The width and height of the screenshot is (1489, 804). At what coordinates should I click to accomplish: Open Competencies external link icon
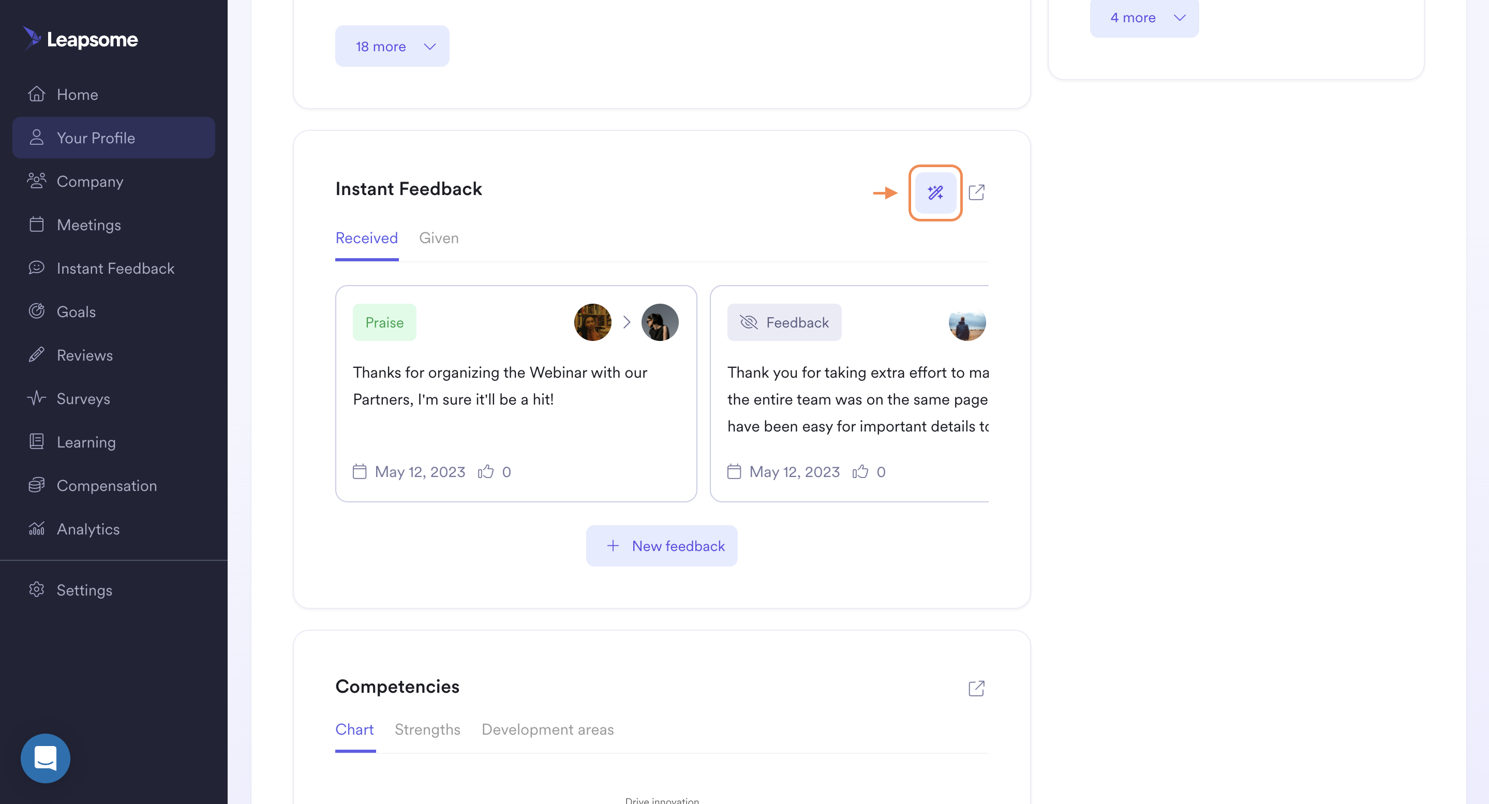(976, 689)
